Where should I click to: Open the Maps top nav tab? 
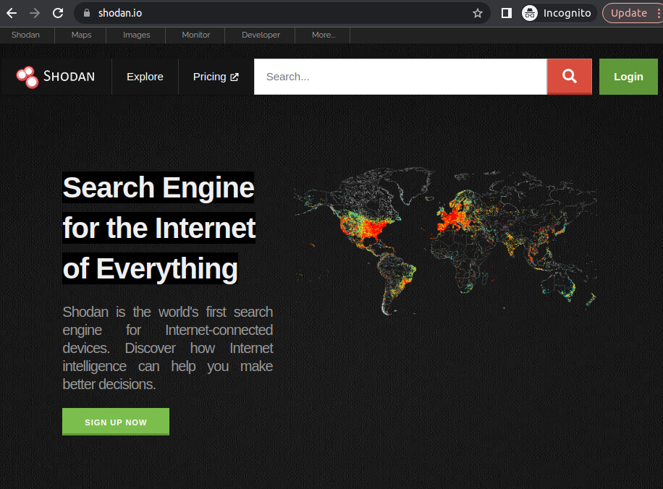tap(81, 35)
